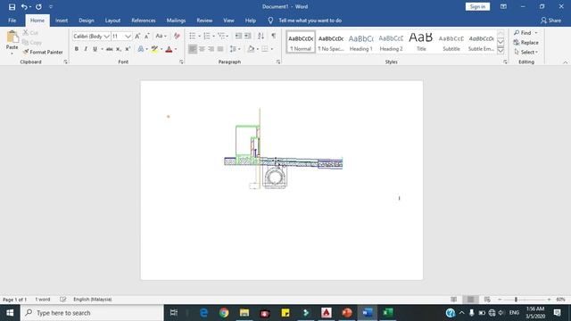Viewport: 571px width, 321px height.
Task: Open Paragraph settings dialog launcher
Action: [278, 62]
